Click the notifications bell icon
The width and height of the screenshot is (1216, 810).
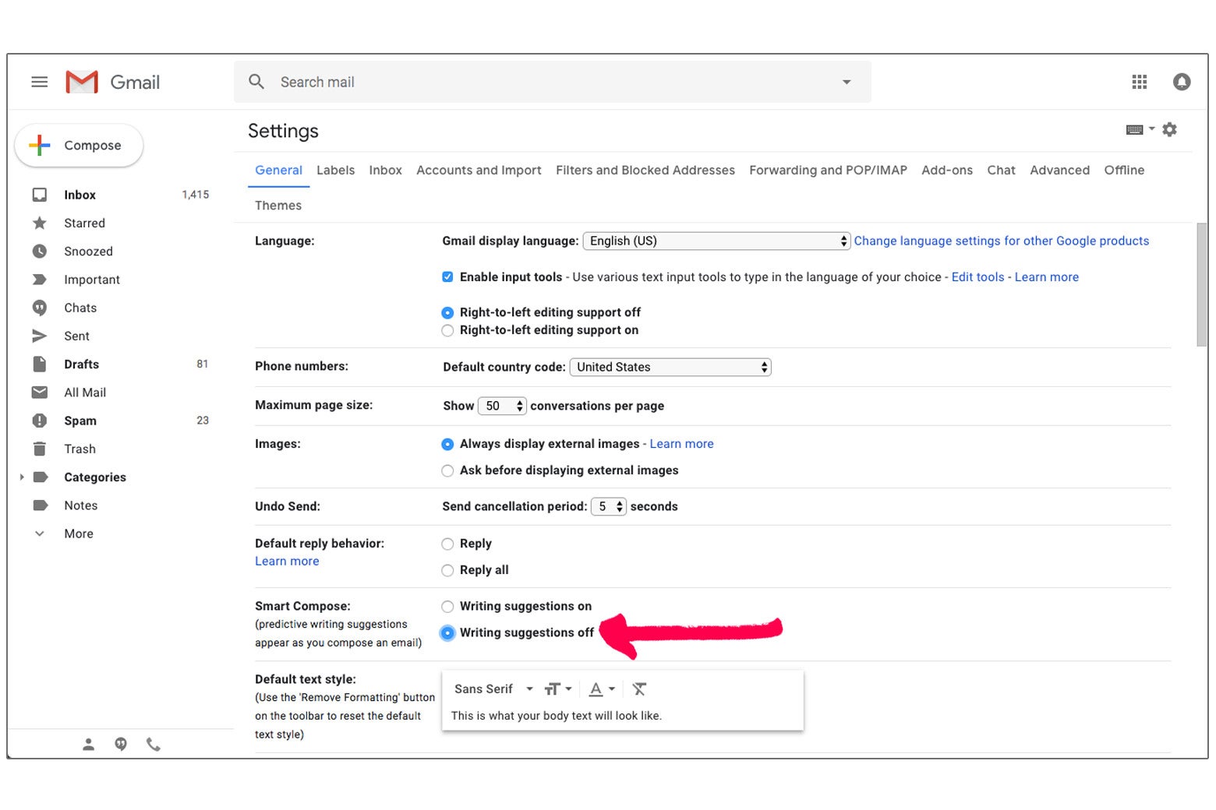coord(1182,82)
